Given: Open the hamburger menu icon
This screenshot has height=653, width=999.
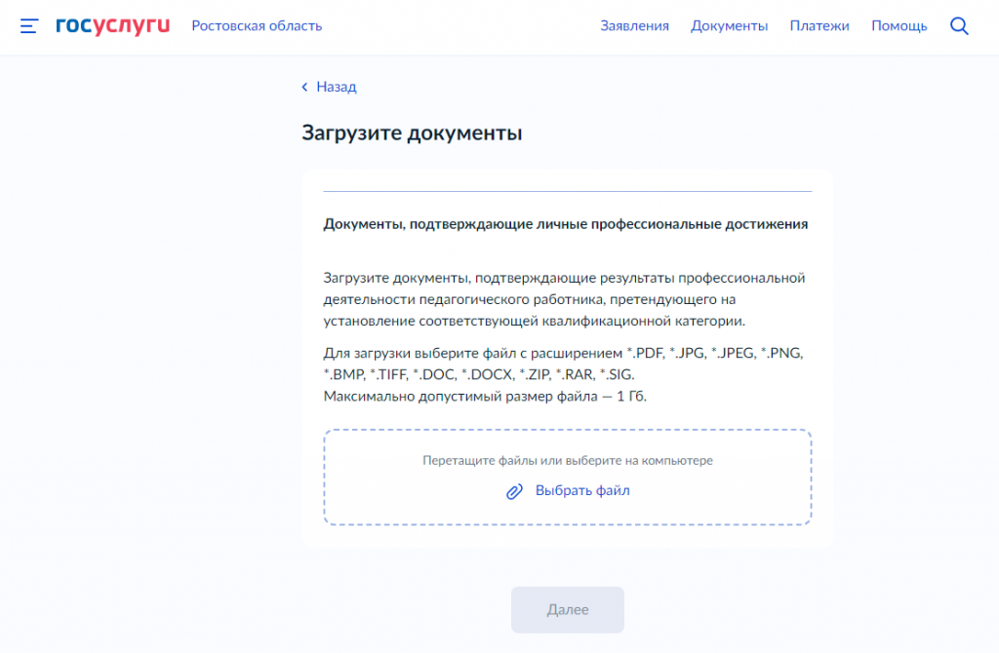Looking at the screenshot, I should (29, 26).
